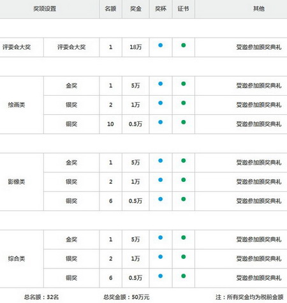Select the 奖项设置 column header
Screen dimensions: 287x303
tap(45, 9)
